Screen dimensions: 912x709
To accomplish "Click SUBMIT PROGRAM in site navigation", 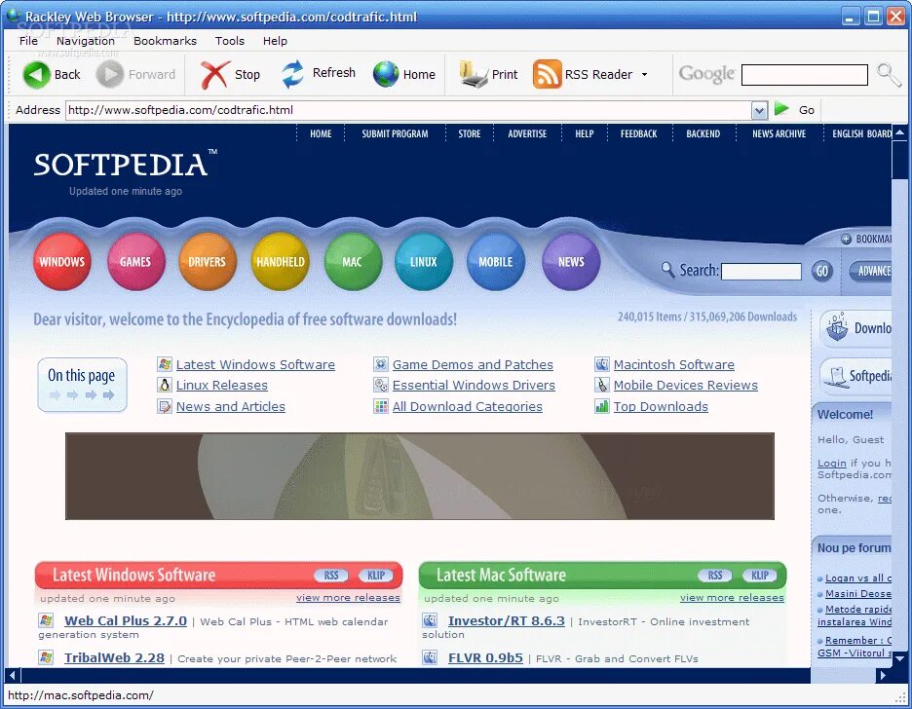I will (395, 133).
